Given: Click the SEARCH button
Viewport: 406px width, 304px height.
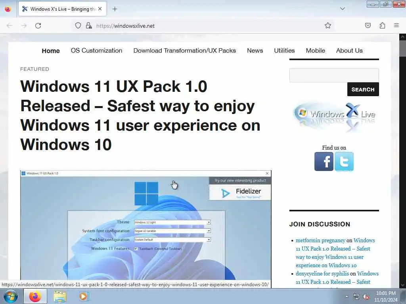Looking at the screenshot, I should click(x=363, y=89).
